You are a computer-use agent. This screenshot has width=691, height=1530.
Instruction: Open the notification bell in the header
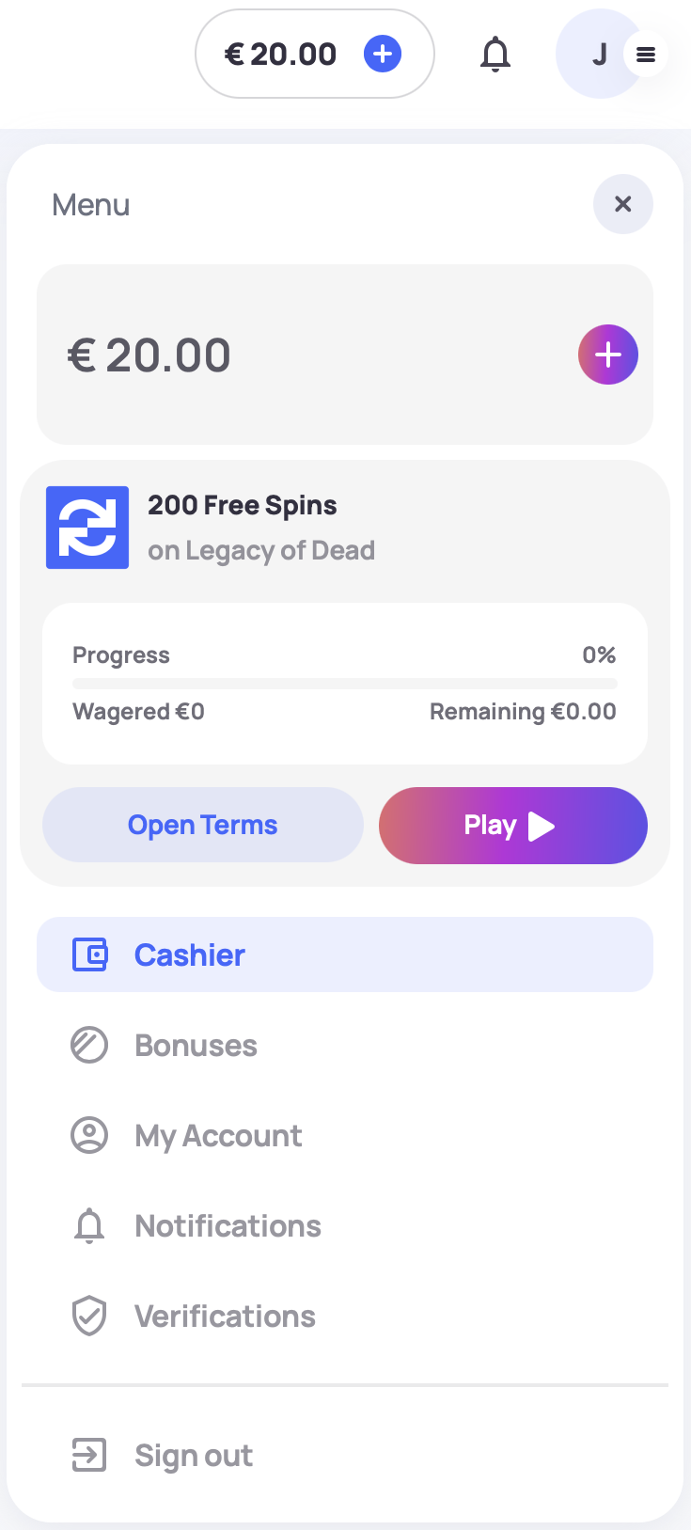(x=495, y=55)
